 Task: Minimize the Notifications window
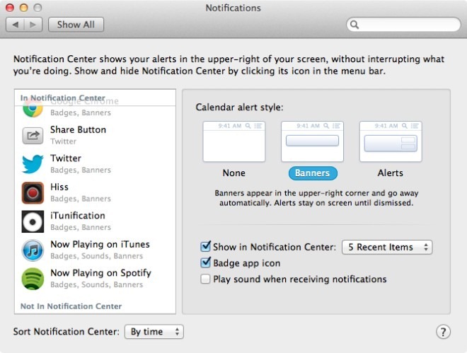[x=24, y=8]
